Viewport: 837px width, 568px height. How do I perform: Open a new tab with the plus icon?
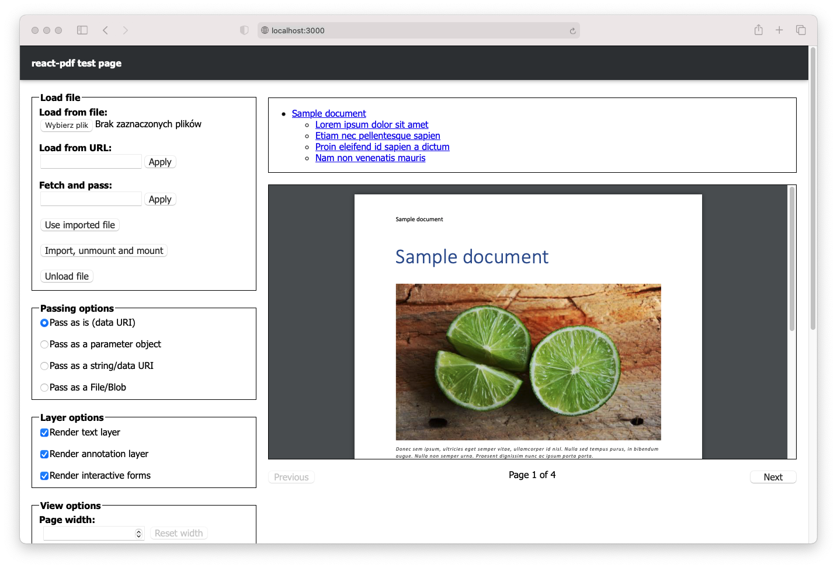pyautogui.click(x=779, y=30)
